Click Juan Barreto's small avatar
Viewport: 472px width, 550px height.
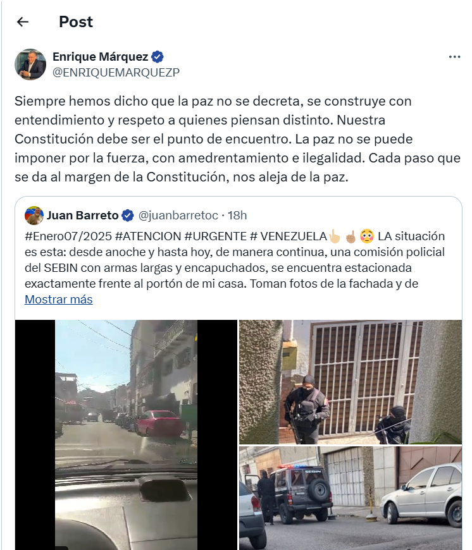[x=34, y=216]
